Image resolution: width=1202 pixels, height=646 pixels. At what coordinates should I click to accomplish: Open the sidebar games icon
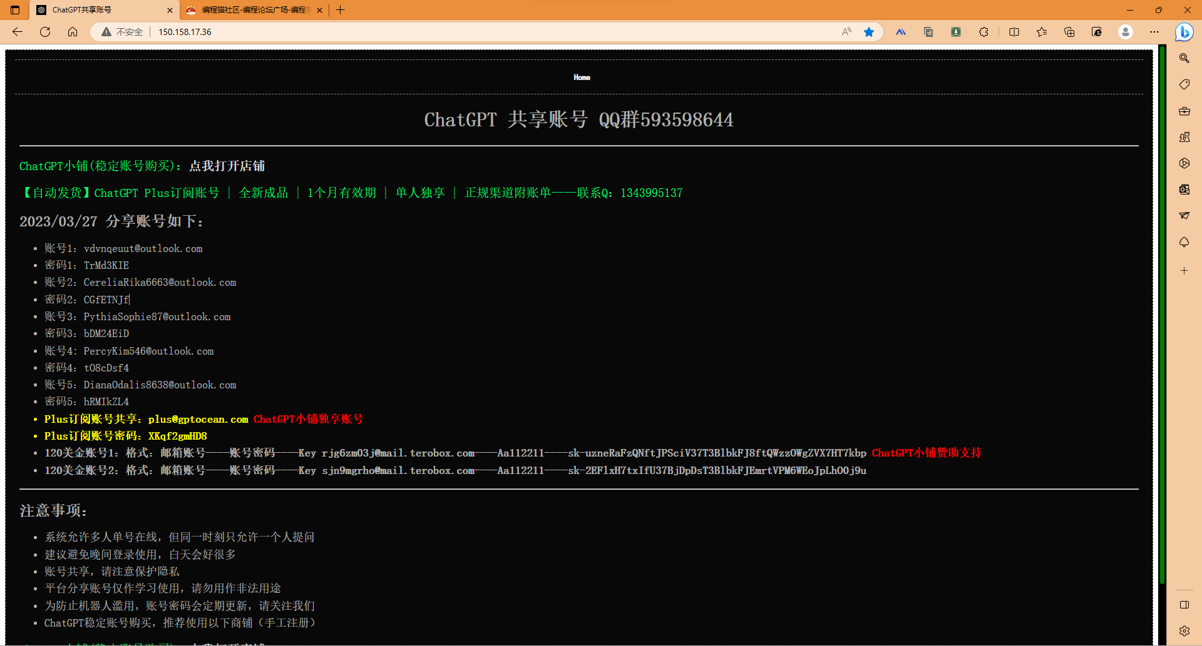click(x=1184, y=137)
